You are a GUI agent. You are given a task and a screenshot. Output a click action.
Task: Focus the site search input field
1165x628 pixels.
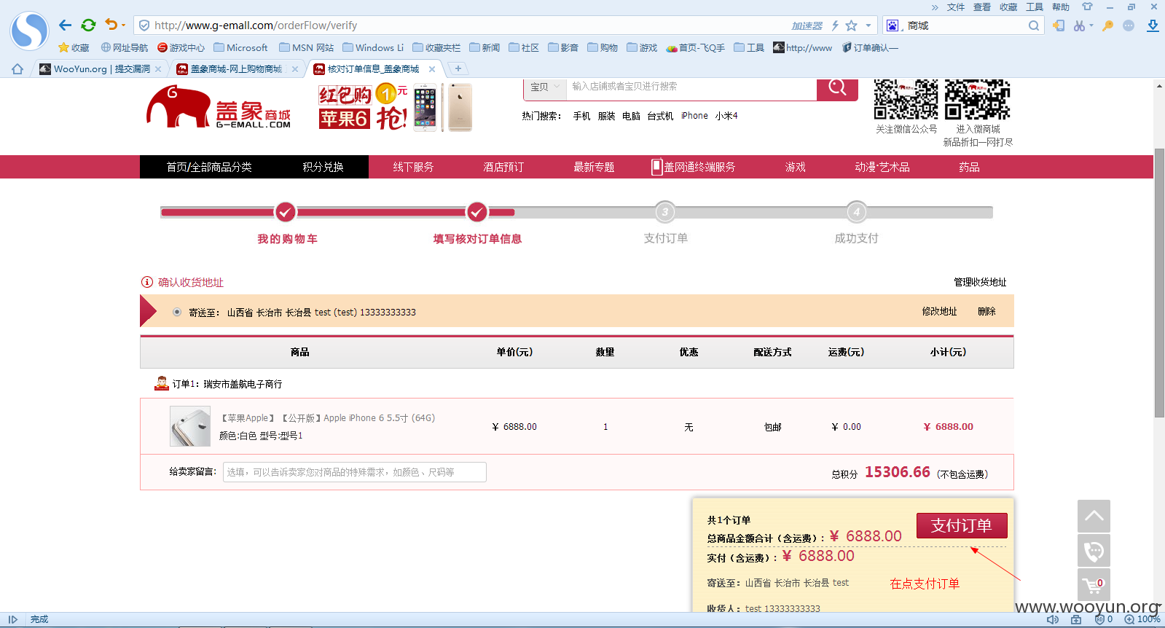(691, 87)
